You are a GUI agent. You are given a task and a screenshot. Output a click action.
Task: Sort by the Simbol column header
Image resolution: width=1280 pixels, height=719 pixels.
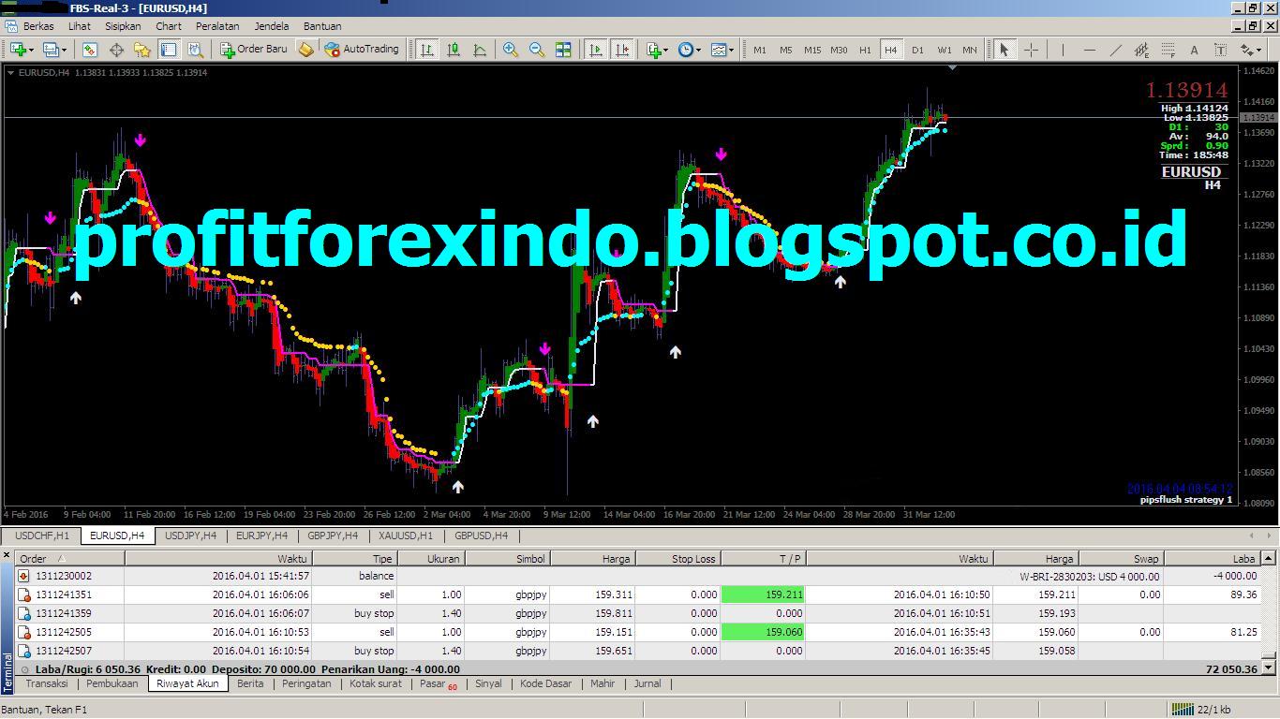click(x=507, y=559)
